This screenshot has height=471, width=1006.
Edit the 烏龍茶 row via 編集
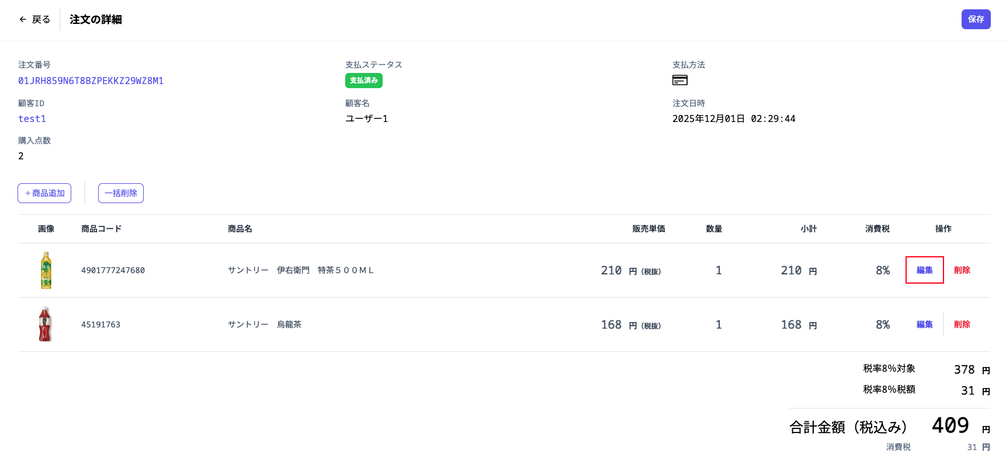tap(925, 325)
